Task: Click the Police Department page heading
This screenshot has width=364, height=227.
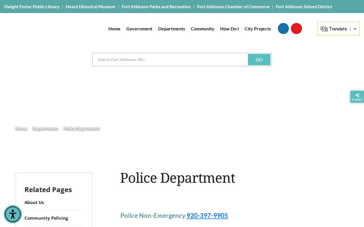Action: pyautogui.click(x=178, y=178)
